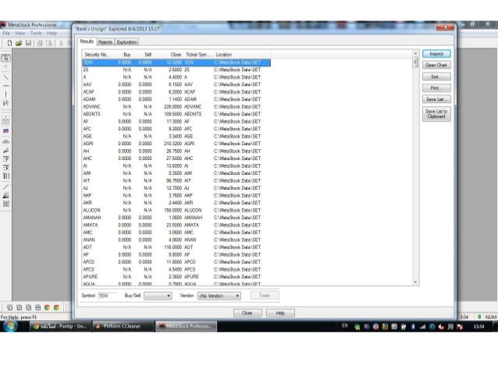Click the system clock showing 15:54
Viewport: 498px width, 374px height.
point(478,326)
